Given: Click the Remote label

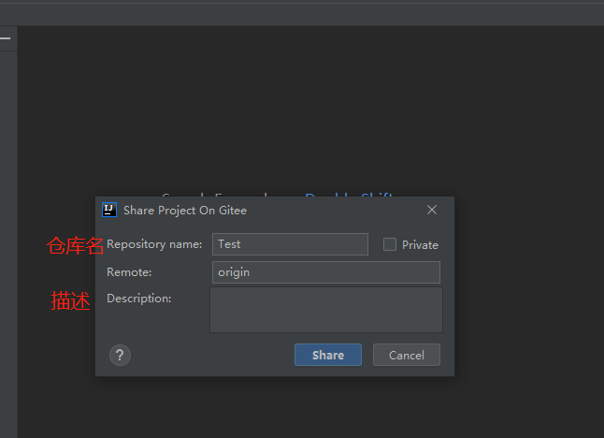Looking at the screenshot, I should coord(129,272).
